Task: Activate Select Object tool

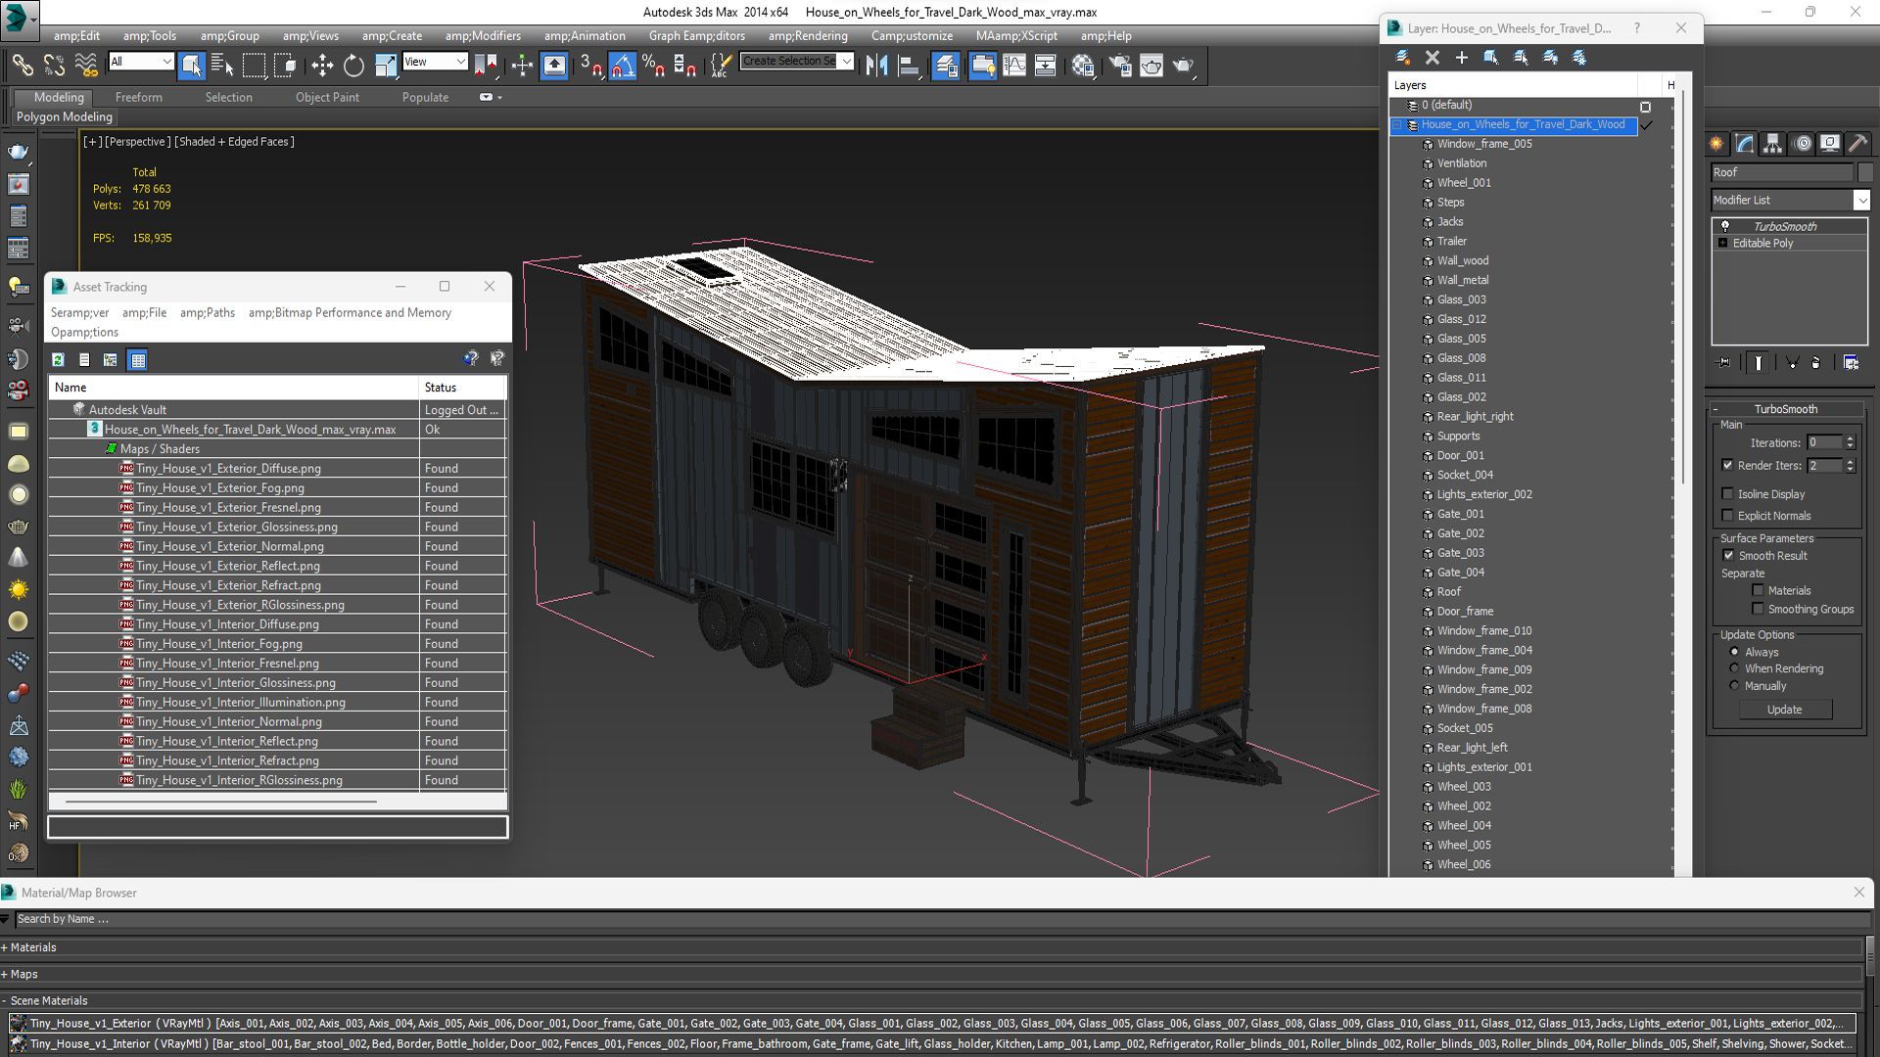Action: point(192,66)
